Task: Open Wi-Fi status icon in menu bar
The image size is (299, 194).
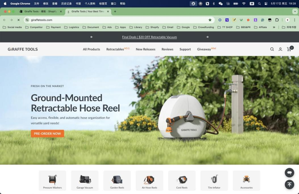Action: [244, 4]
